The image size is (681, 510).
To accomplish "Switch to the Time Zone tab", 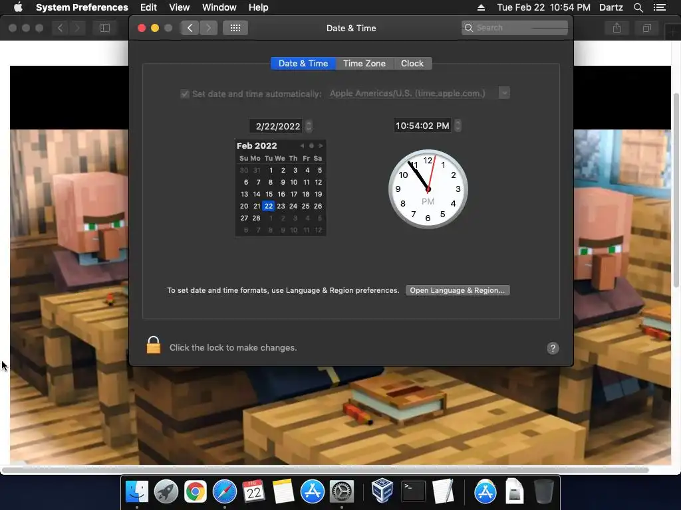I will 364,63.
